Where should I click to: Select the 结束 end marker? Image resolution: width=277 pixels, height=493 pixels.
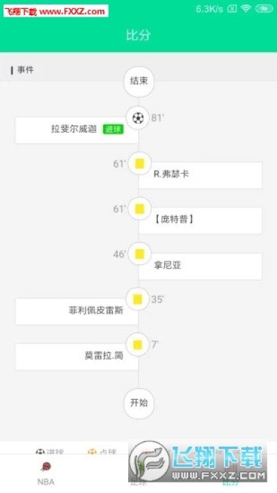tap(138, 81)
